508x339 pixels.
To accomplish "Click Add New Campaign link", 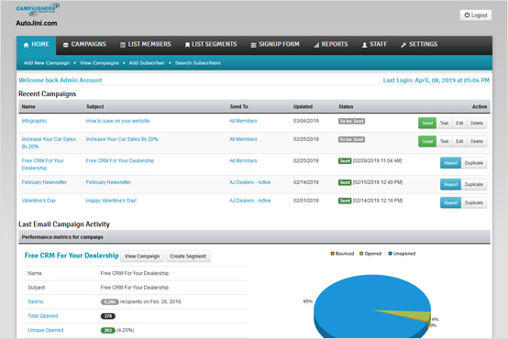I will [x=47, y=63].
